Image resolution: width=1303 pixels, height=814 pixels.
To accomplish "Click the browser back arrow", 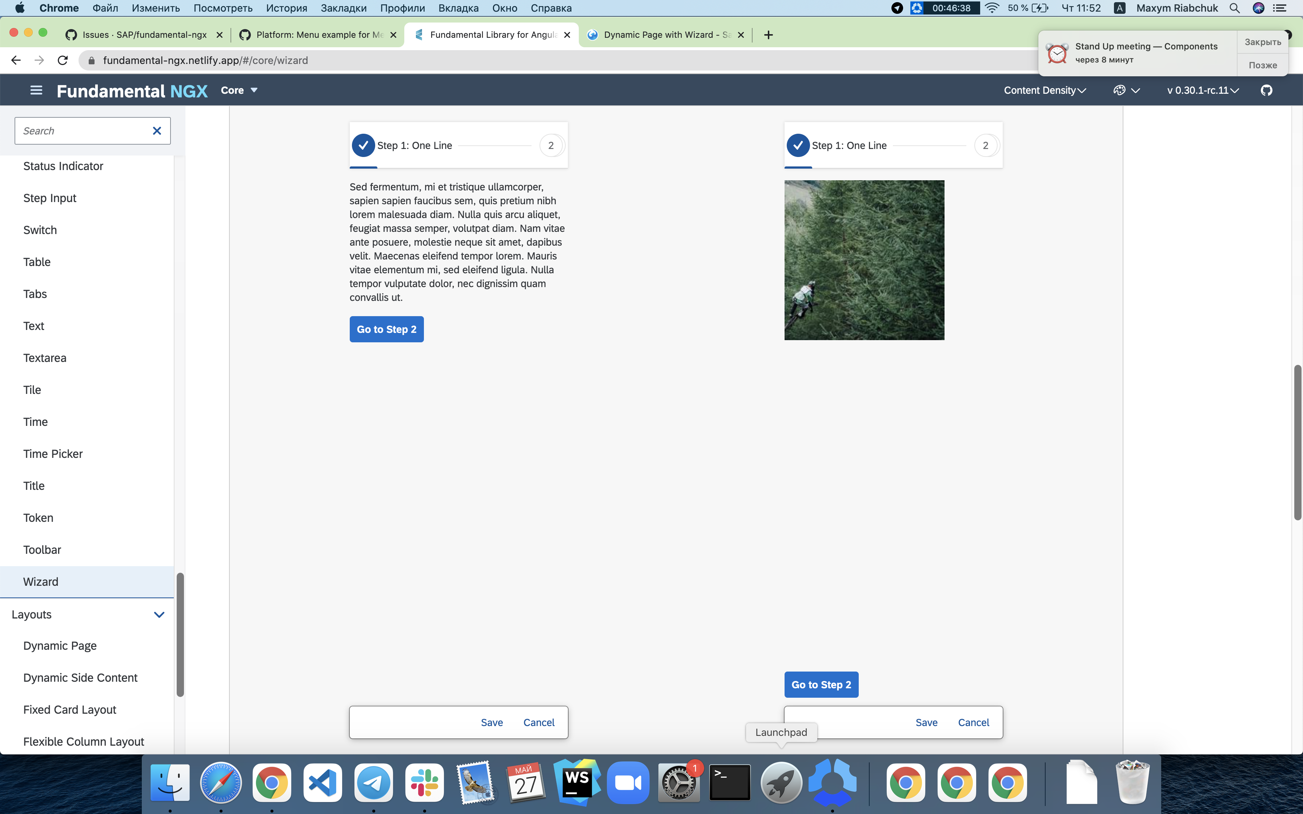I will tap(16, 60).
